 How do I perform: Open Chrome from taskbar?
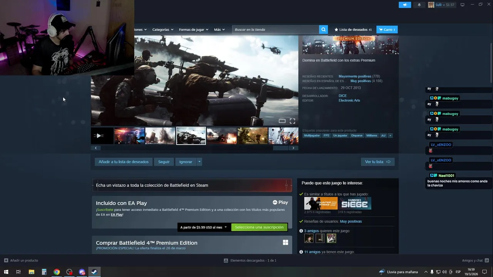[x=57, y=272]
